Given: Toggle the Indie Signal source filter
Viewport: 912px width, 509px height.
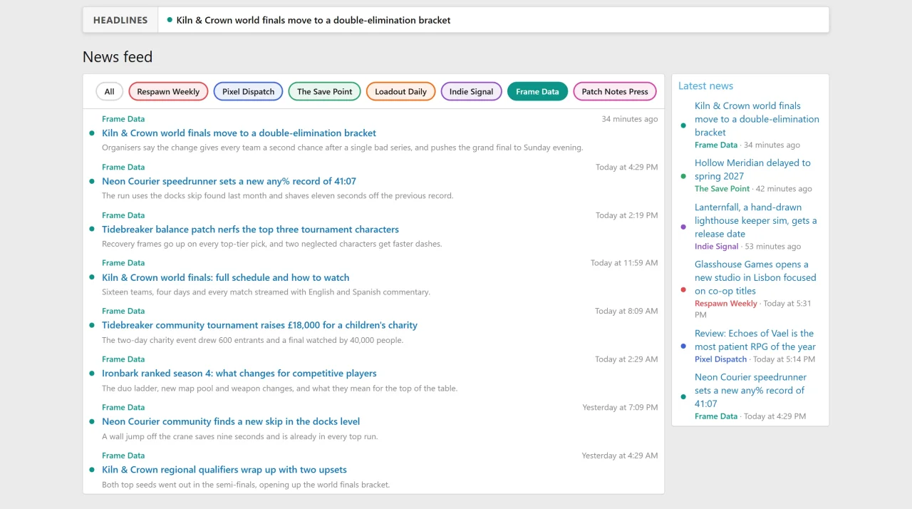Looking at the screenshot, I should [471, 91].
